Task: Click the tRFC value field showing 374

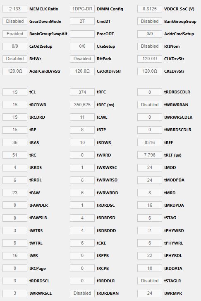Action: click(82, 92)
